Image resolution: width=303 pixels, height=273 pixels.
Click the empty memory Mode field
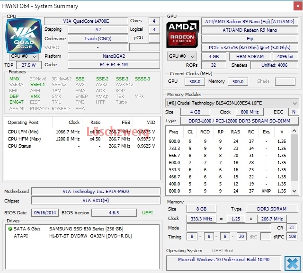pyautogui.click(x=229, y=228)
